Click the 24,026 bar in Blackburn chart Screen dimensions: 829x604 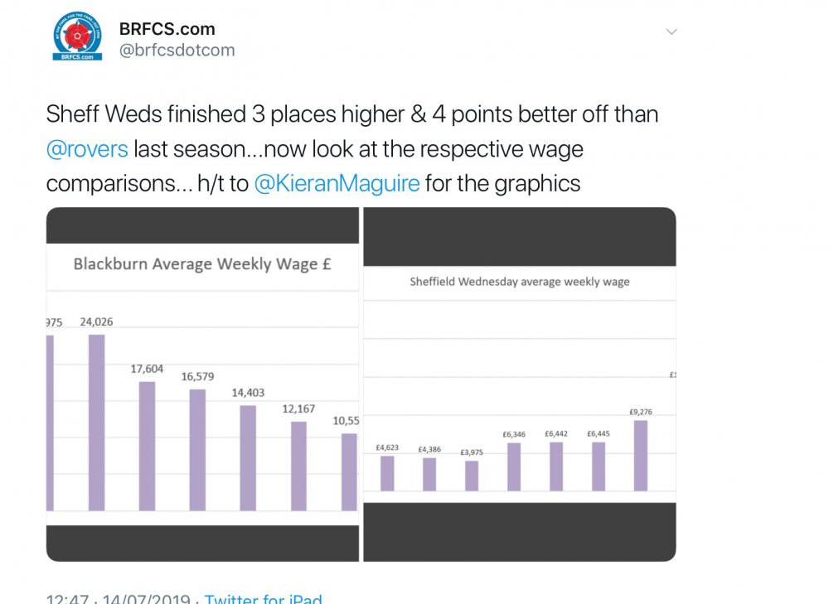coord(96,423)
